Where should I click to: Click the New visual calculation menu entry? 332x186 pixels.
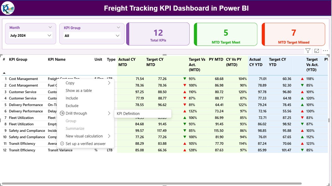point(84,136)
